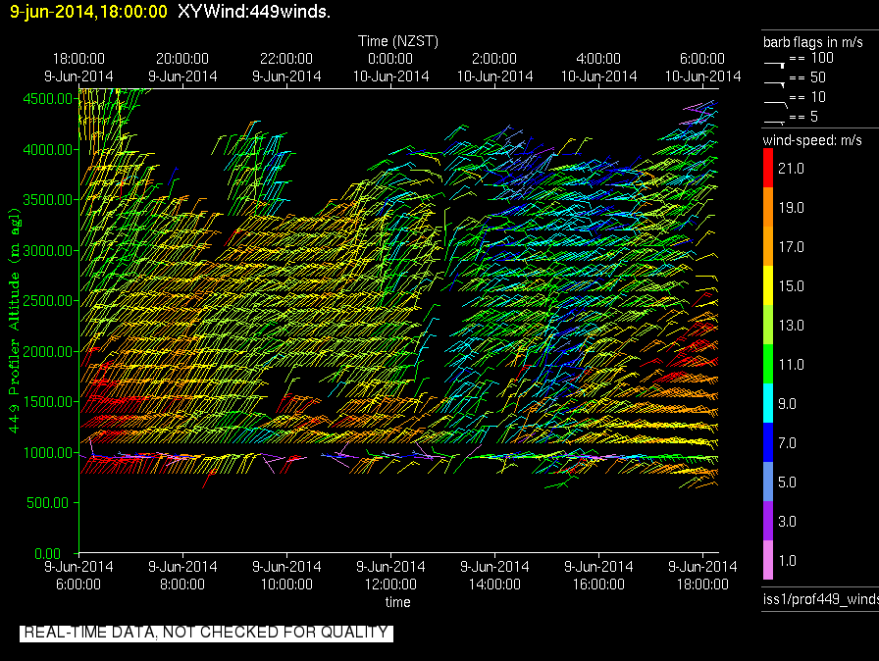The image size is (879, 661).
Task: Click the 'Time (NZST)' top axis label
Action: [398, 41]
